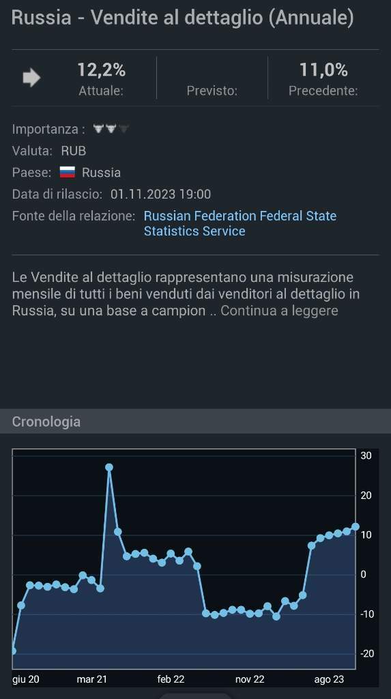The width and height of the screenshot is (391, 699).
Task: Click the second bull importance icon
Action: tap(111, 129)
